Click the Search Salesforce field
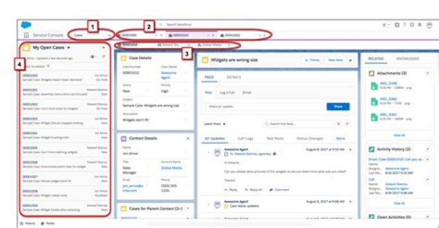The width and height of the screenshot is (439, 228). 179,25
